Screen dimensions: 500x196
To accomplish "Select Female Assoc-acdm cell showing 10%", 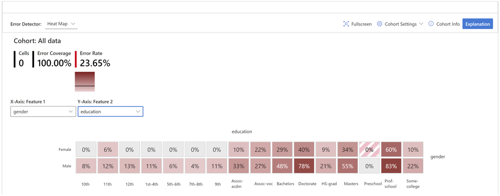I will pyautogui.click(x=239, y=149).
